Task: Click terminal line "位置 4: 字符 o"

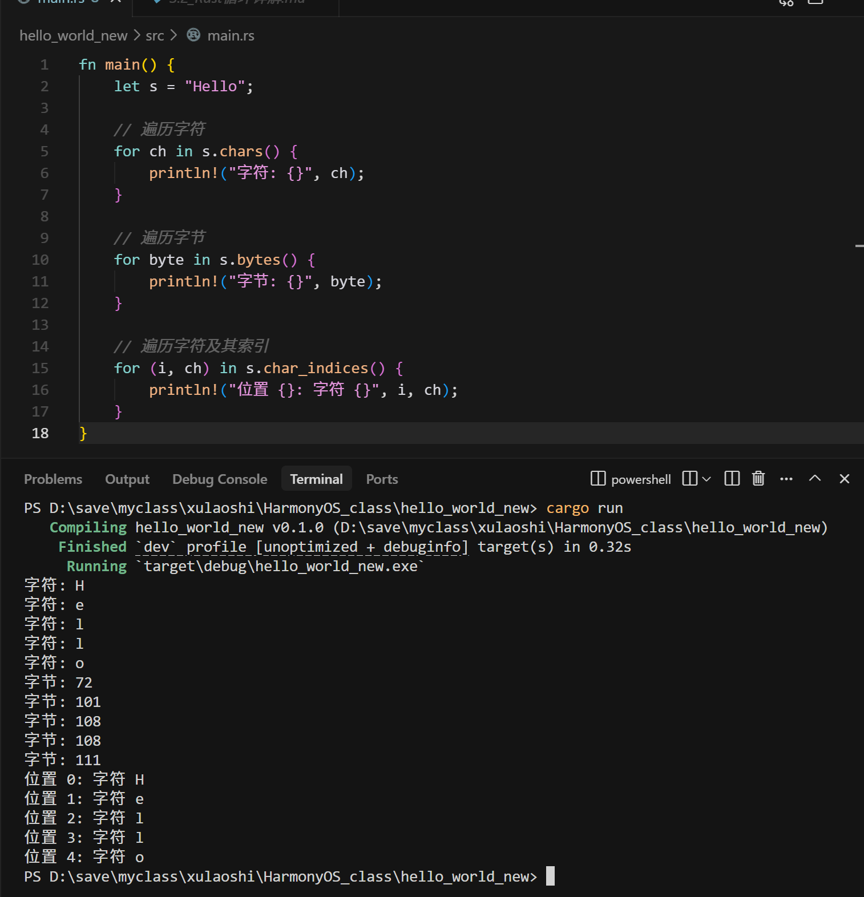Action: (84, 858)
